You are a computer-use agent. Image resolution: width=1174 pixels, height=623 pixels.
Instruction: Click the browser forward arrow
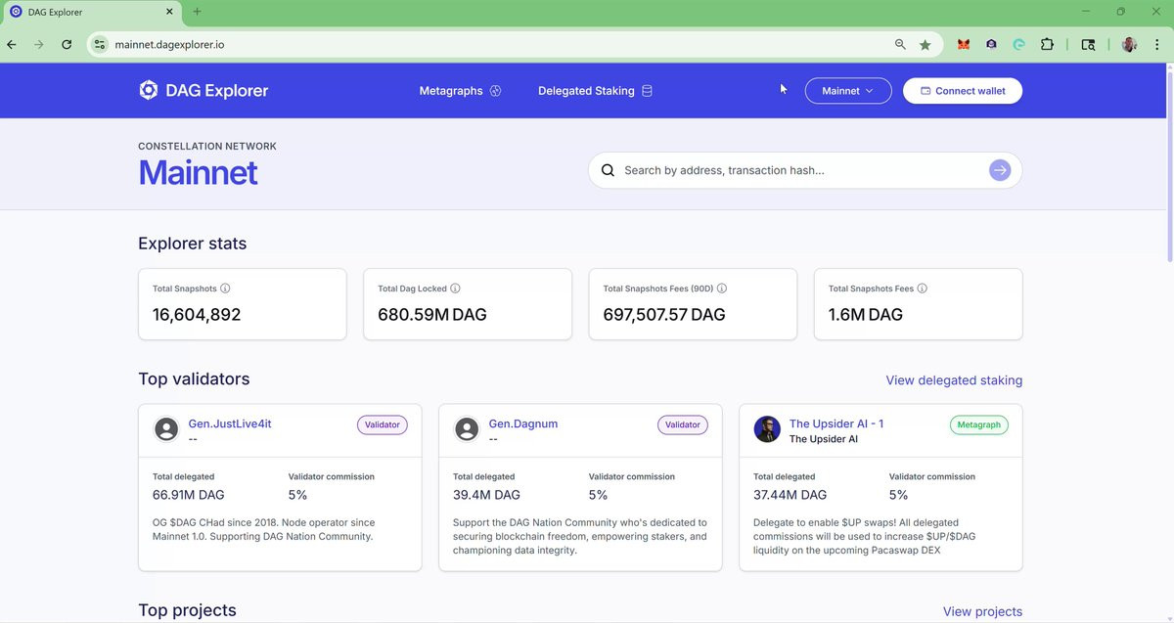click(x=39, y=45)
